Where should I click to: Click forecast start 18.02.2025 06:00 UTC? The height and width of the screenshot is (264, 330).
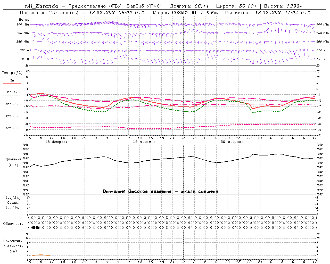pos(117,13)
